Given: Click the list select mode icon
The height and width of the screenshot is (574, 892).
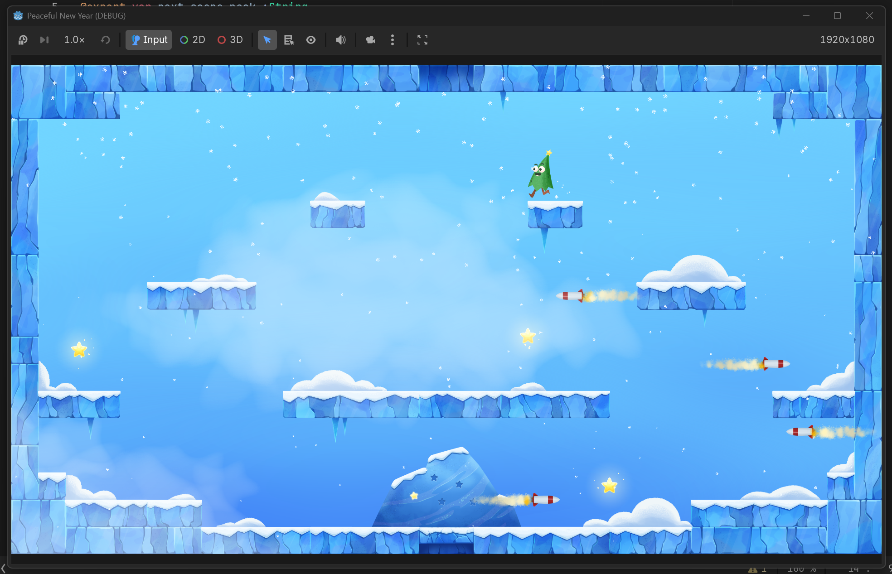Looking at the screenshot, I should click(289, 40).
